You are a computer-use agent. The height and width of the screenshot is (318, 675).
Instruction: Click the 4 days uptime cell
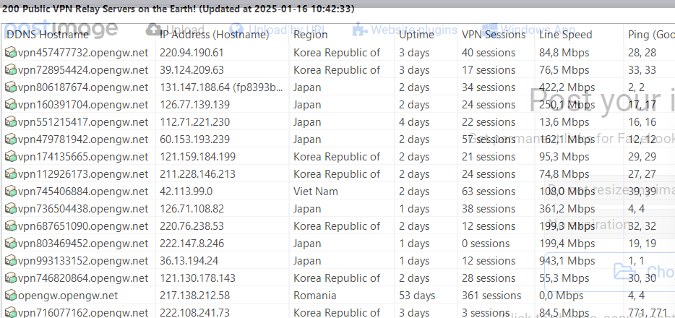[414, 122]
